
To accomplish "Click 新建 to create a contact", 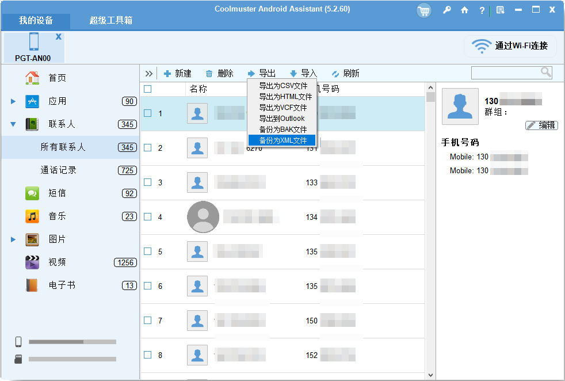I will point(178,74).
